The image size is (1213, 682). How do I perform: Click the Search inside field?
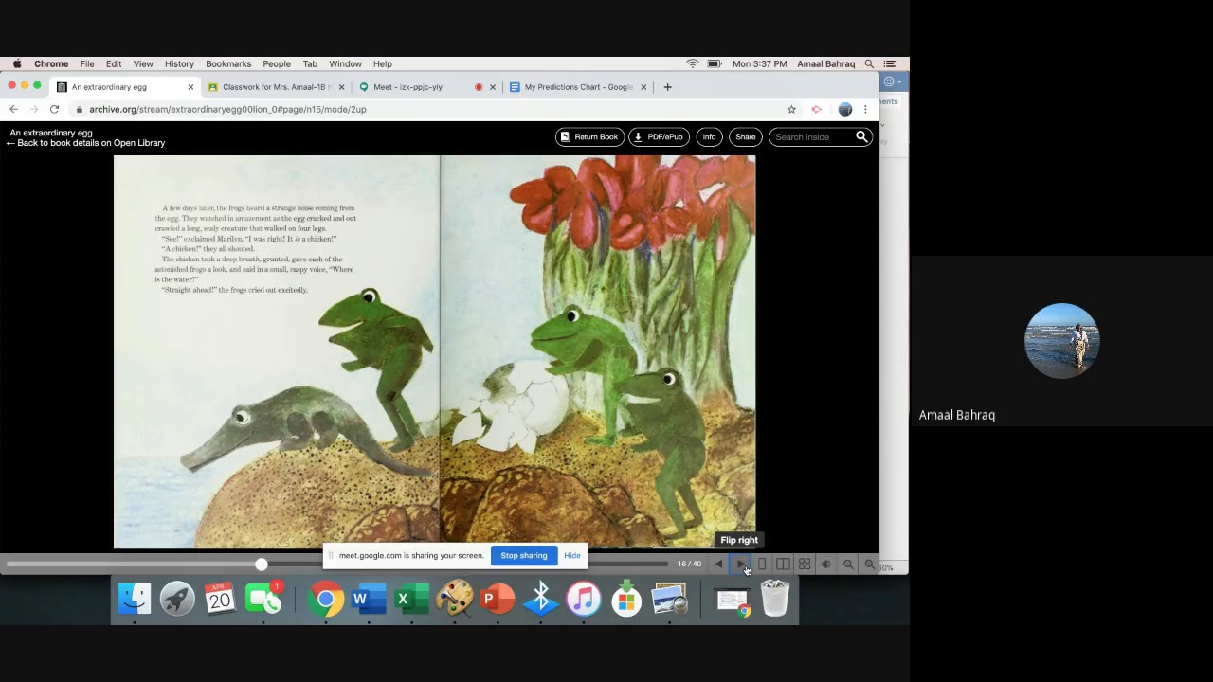[x=812, y=137]
